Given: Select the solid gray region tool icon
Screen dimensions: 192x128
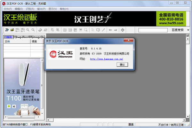Looking at the screenshot, I should click(65, 30).
